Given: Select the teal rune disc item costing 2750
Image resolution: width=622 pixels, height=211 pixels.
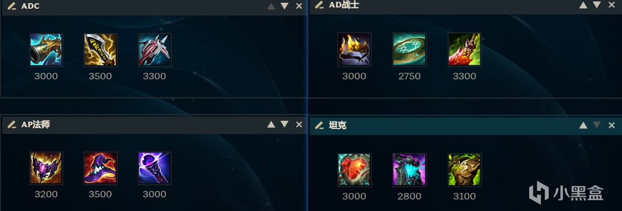Looking at the screenshot, I should pyautogui.click(x=409, y=50).
